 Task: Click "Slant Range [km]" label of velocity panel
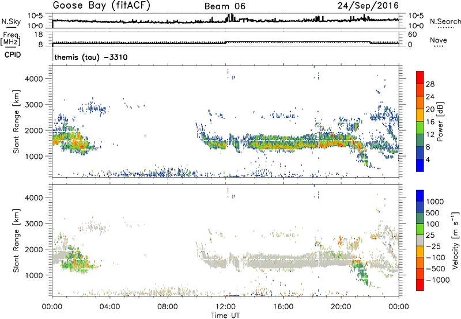(16, 240)
